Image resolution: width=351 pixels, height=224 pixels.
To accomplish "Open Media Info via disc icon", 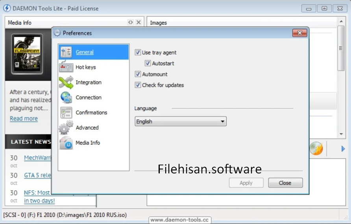I will [x=66, y=143].
